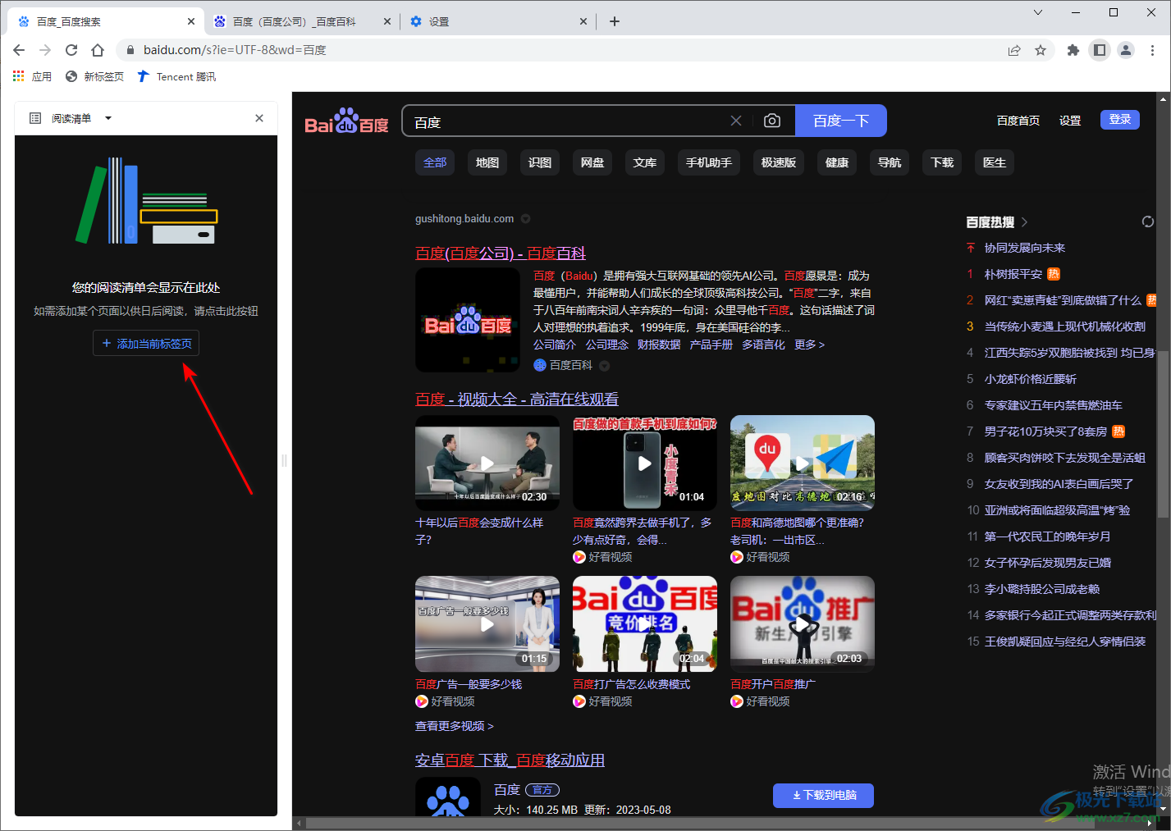
Task: Toggle the side panel icon in toolbar
Action: tap(1100, 50)
